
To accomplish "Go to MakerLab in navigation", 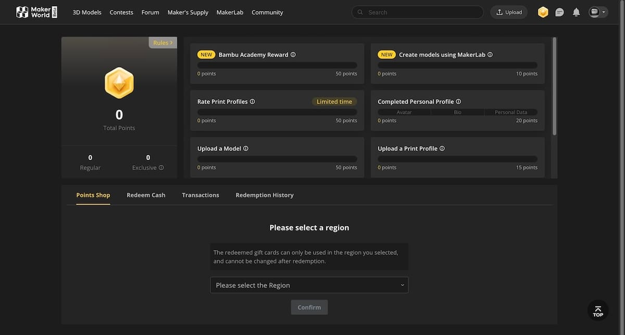I will tap(230, 12).
